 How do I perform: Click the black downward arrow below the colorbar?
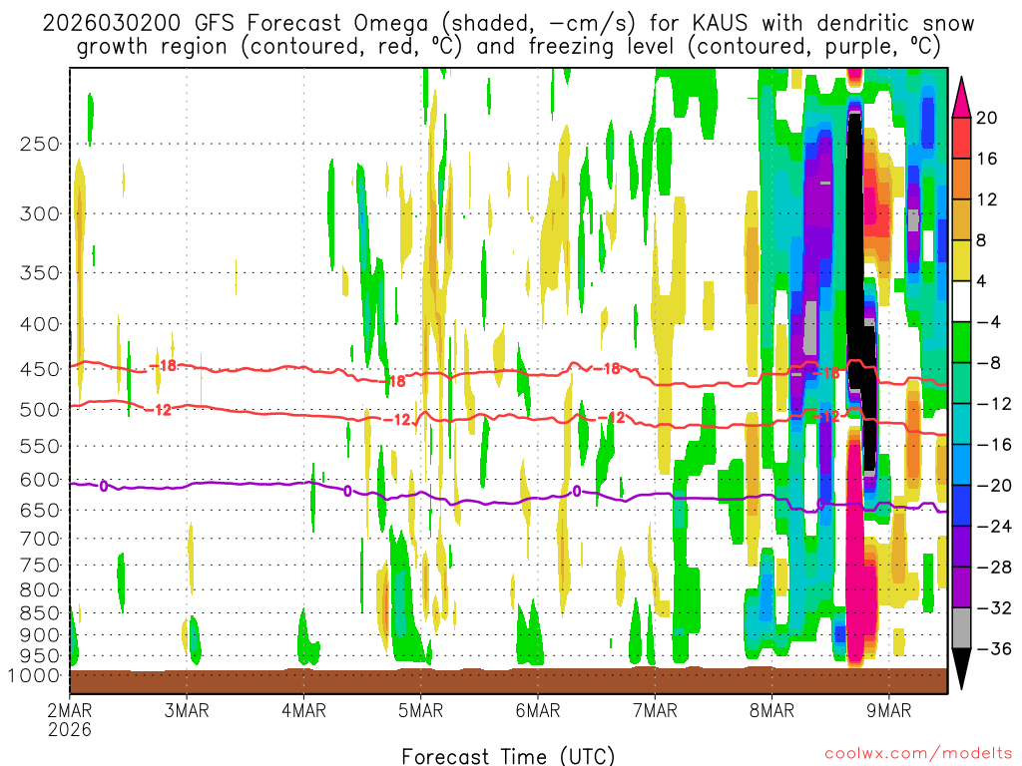[961, 669]
